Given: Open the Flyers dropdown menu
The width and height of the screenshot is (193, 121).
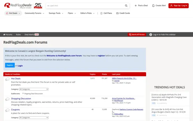Looking at the screenshot, I should 72,13.
